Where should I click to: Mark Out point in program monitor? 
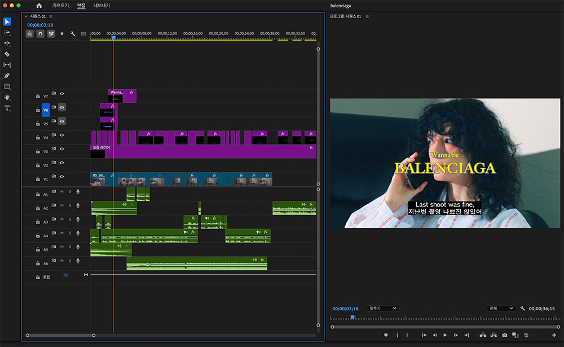point(407,335)
